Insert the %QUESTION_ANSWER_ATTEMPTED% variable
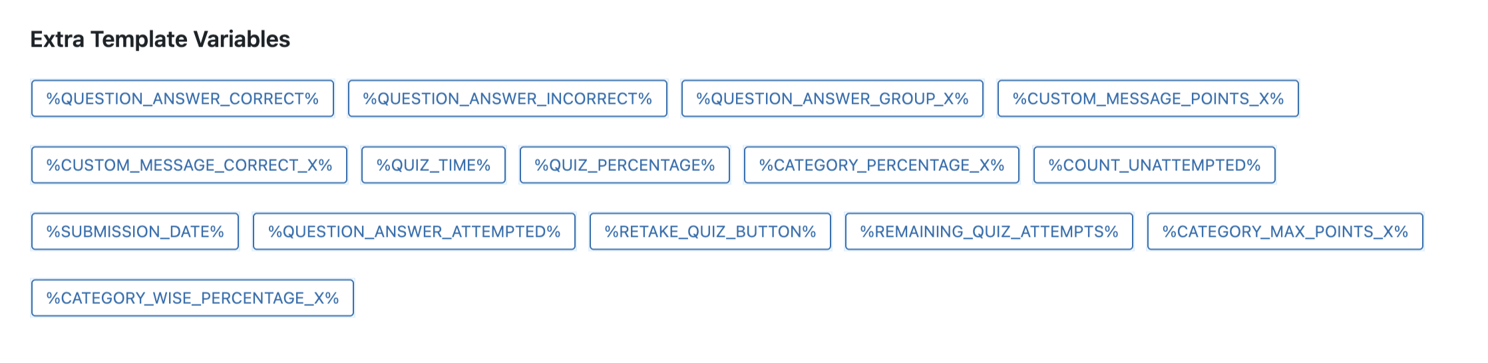 point(414,232)
